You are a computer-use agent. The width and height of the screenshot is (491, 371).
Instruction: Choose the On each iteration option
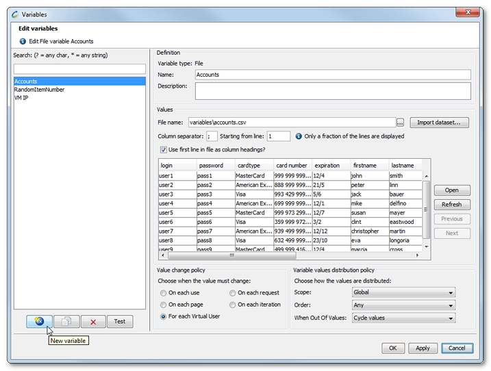(x=233, y=305)
